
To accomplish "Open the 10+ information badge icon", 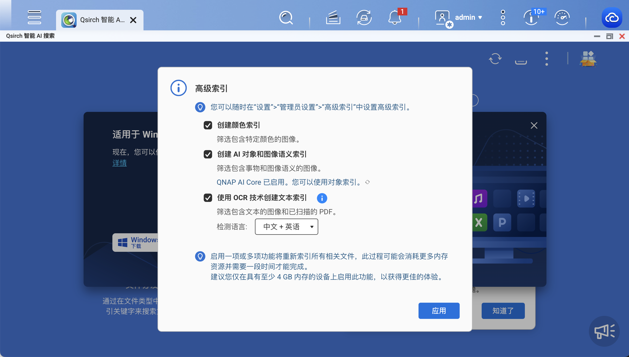I will coord(532,17).
